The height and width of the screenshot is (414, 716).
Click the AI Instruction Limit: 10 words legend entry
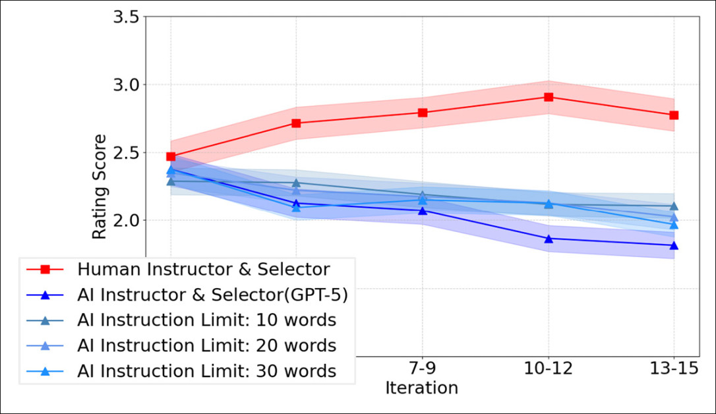click(x=206, y=320)
